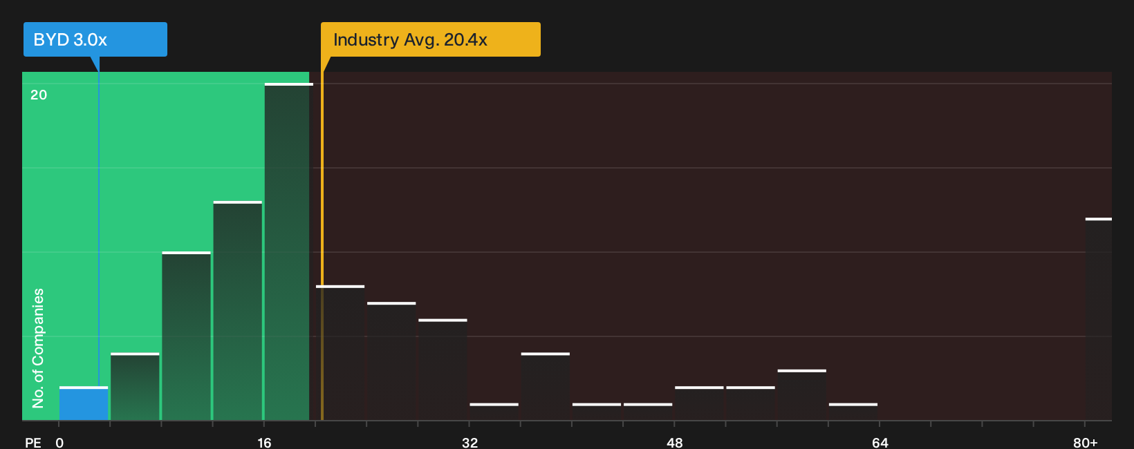Click the x-axis label 80+
This screenshot has width=1134, height=449.
[x=1086, y=442]
